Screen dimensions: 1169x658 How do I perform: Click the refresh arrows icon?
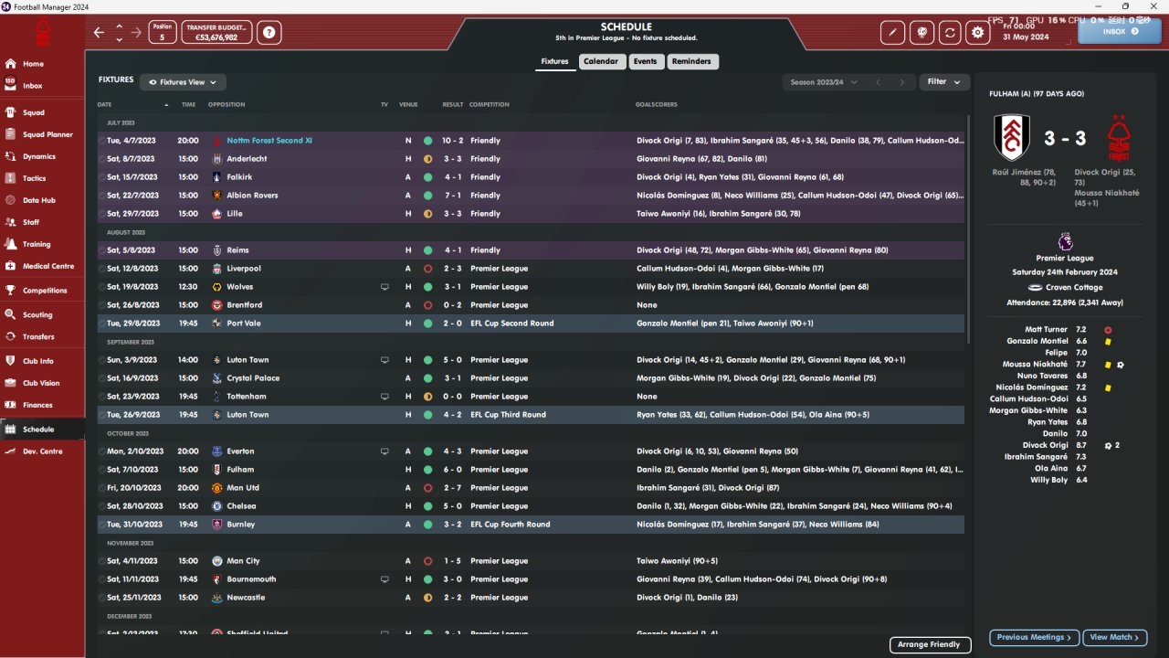[x=950, y=33]
